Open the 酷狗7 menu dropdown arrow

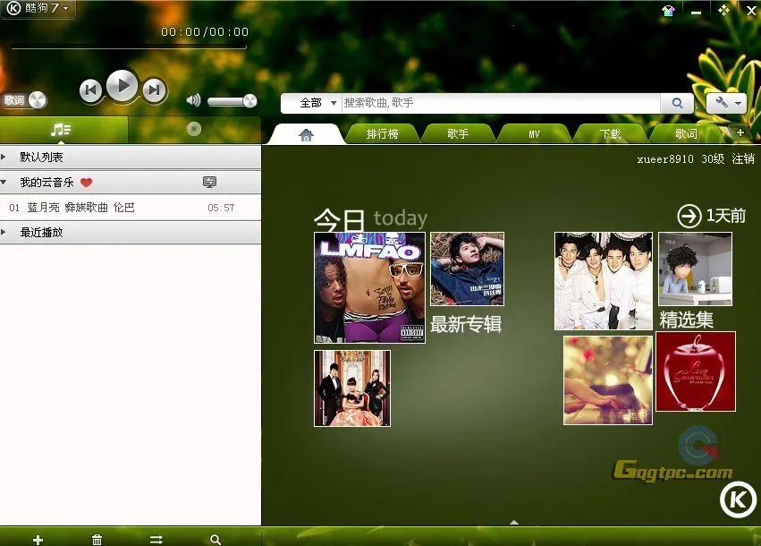click(63, 7)
